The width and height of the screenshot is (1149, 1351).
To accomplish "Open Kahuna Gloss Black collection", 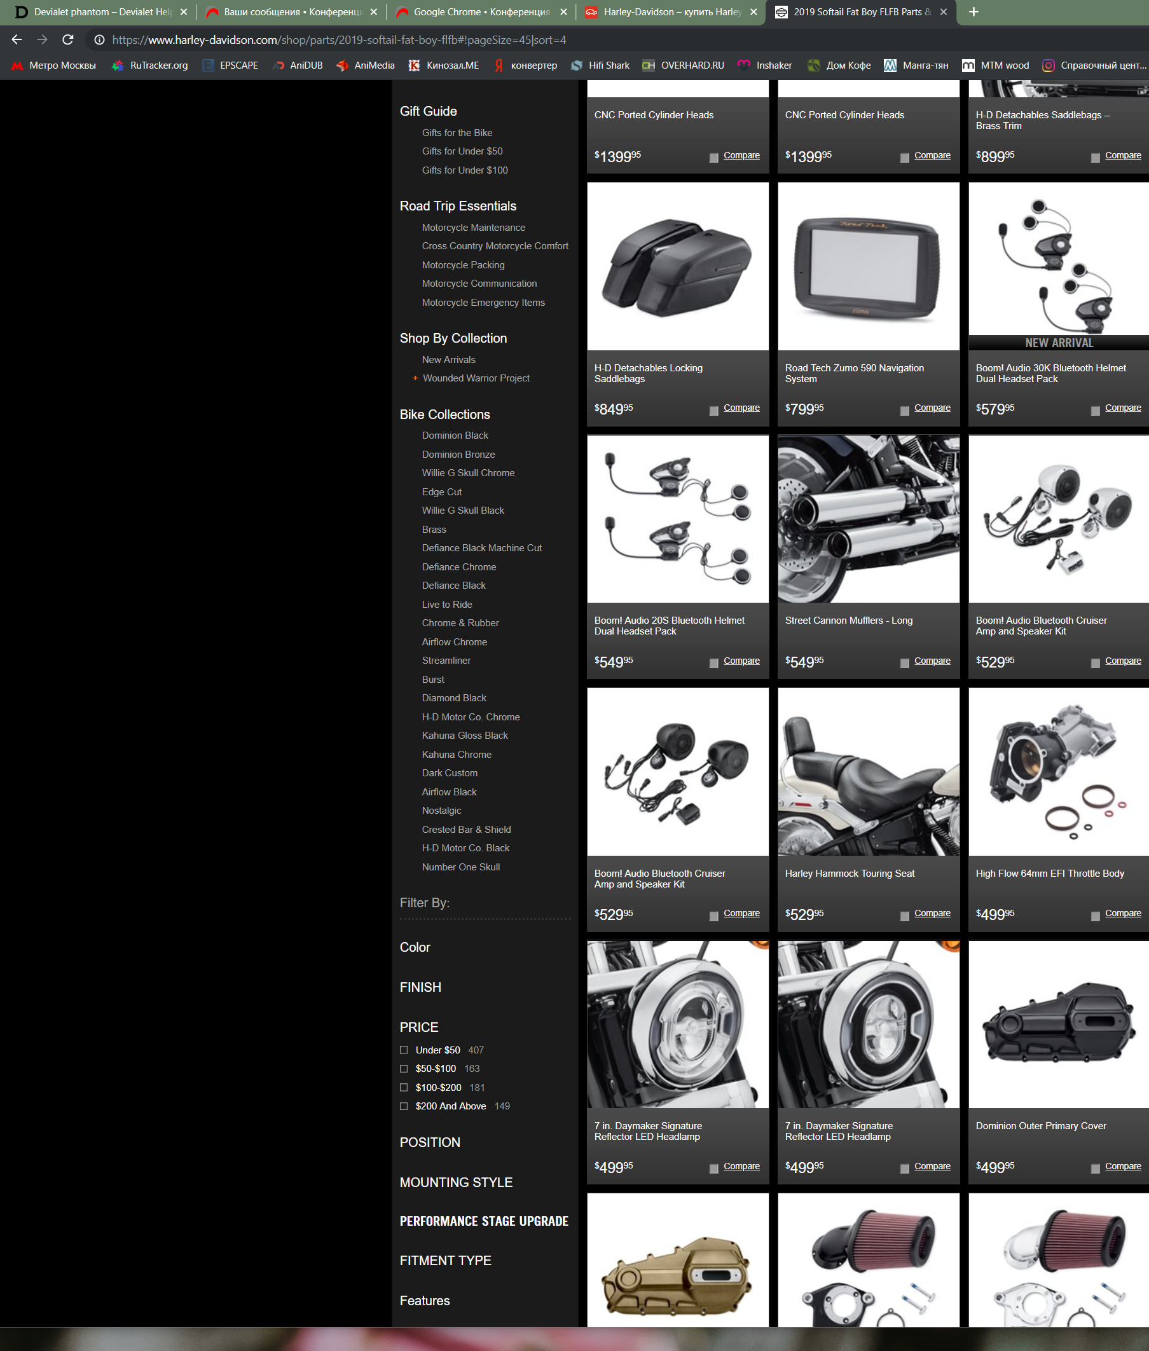I will tap(465, 736).
